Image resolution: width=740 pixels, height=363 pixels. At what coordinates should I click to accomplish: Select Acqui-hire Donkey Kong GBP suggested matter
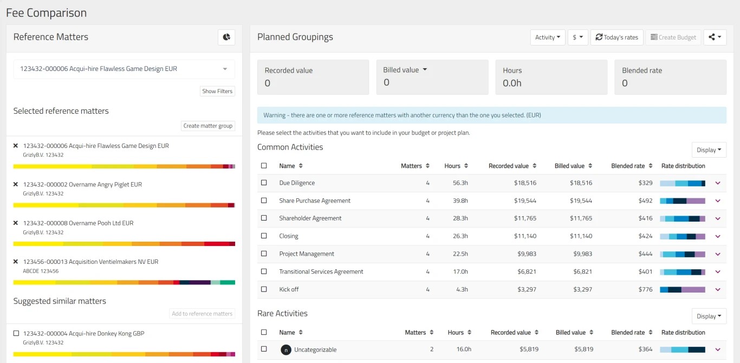tap(16, 333)
